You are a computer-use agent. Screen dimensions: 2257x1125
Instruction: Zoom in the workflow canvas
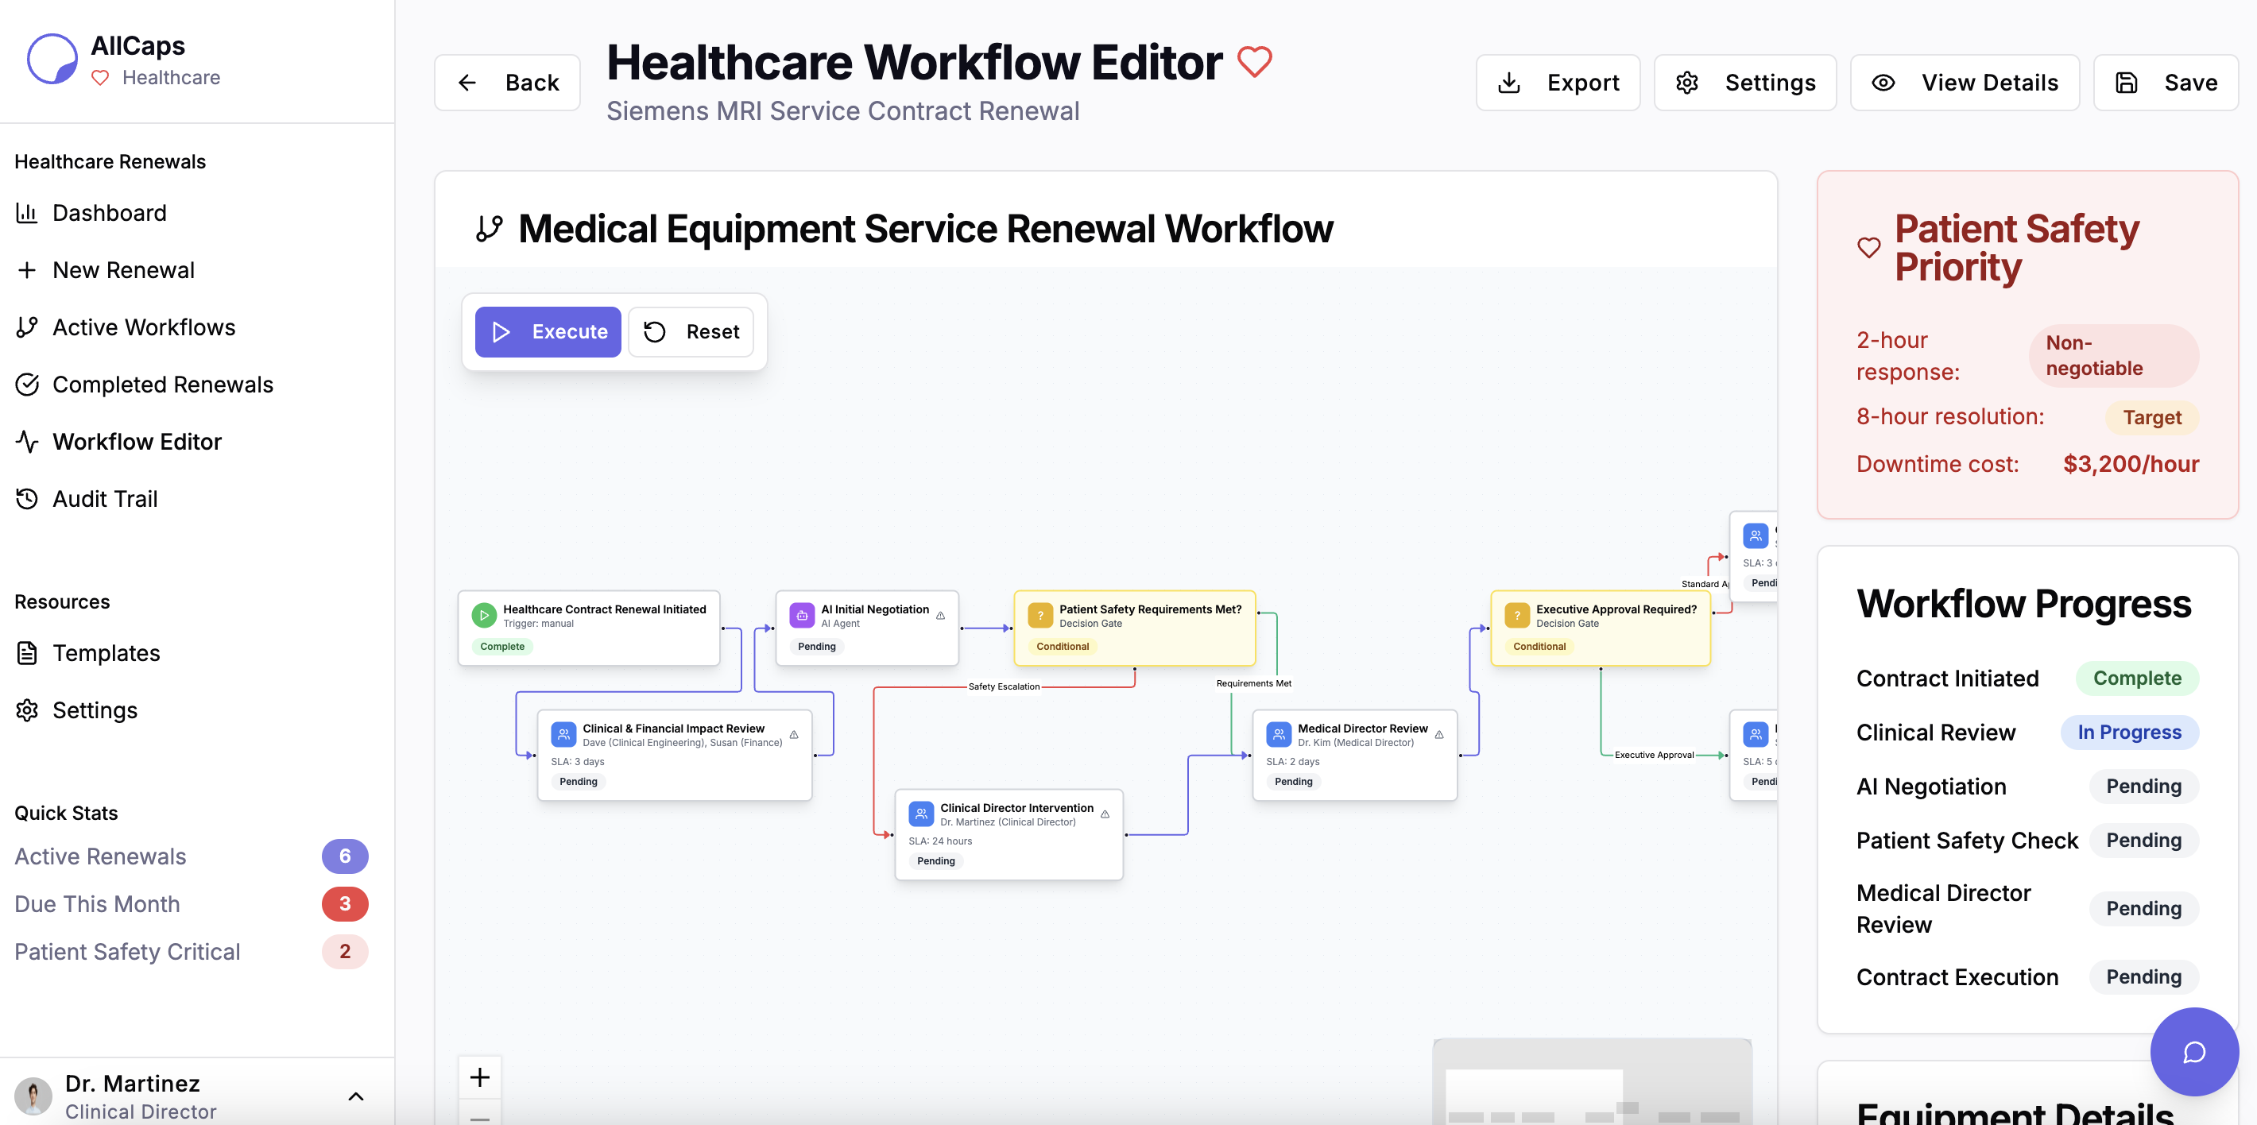click(479, 1077)
